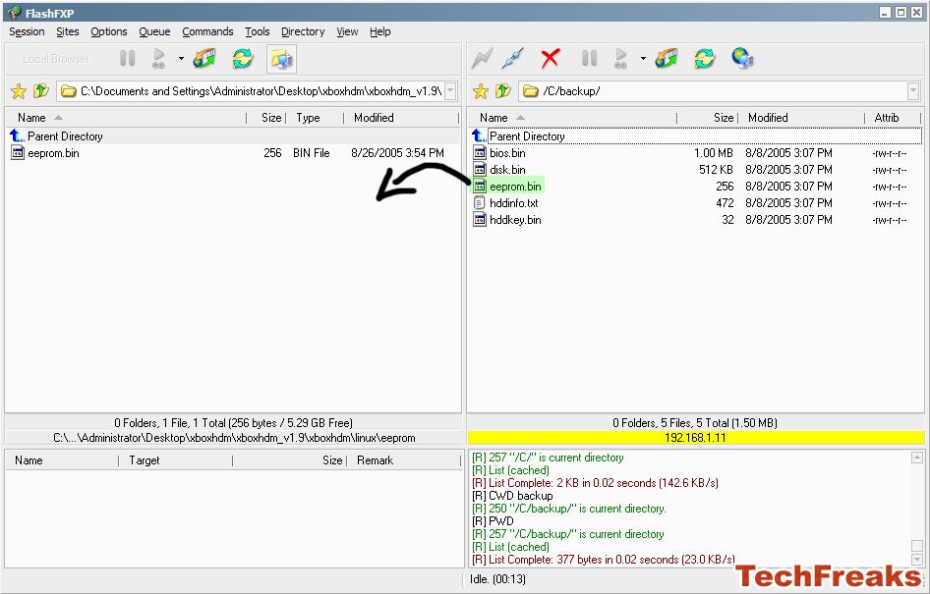Sort local files by Size column
Screen dimensions: 930x594
coord(266,118)
